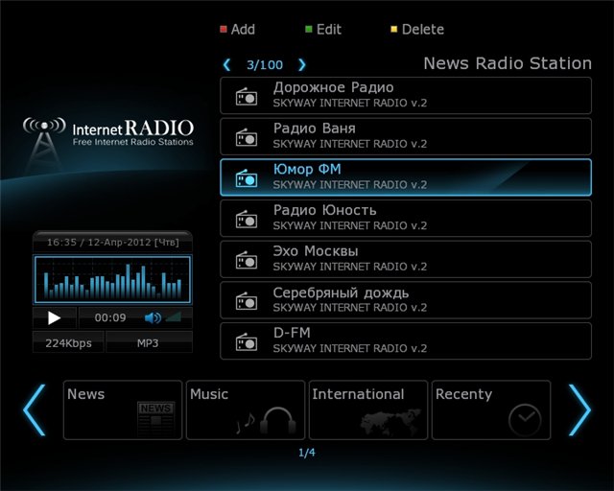The image size is (614, 491).
Task: Click the 00:09 elapsed time display
Action: tap(110, 317)
